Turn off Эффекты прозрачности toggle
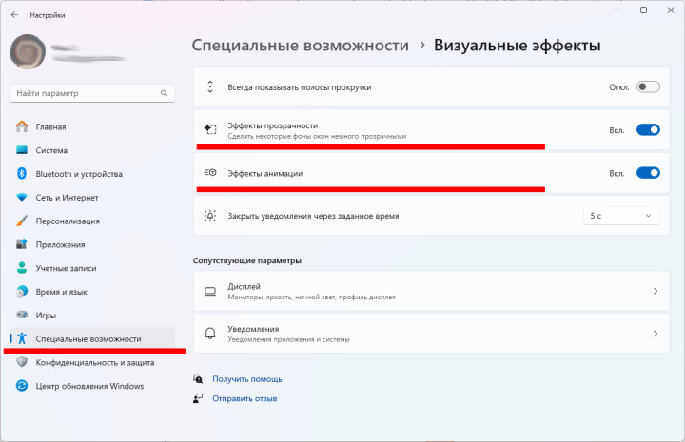Viewport: 685px width, 442px height. (x=648, y=130)
